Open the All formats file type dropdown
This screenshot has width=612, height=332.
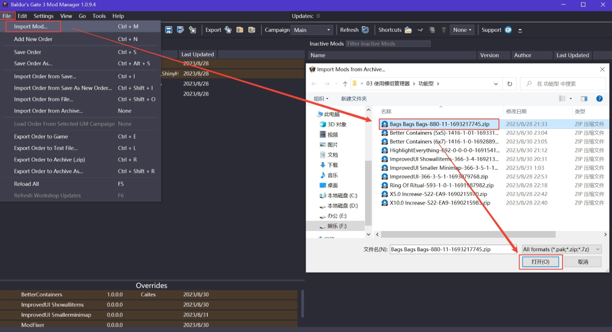[x=561, y=249]
